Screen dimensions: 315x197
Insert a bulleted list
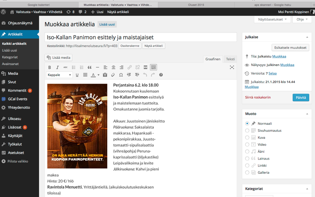[74, 68]
